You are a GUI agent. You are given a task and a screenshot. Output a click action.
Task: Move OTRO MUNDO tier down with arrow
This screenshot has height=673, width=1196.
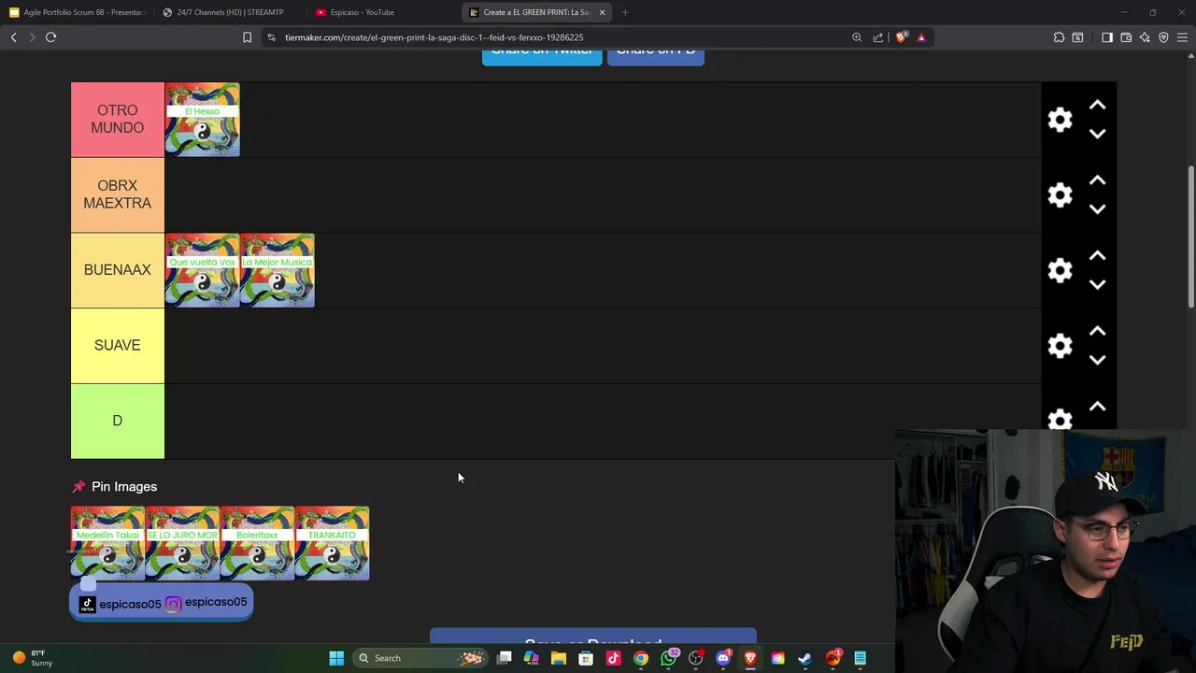pyautogui.click(x=1097, y=134)
